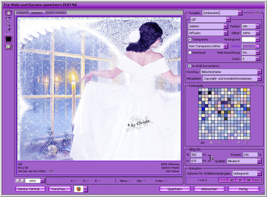Image resolution: width=267 pixels, height=197 pixels.
Task: Switch to the Original tab
Action: [23, 13]
